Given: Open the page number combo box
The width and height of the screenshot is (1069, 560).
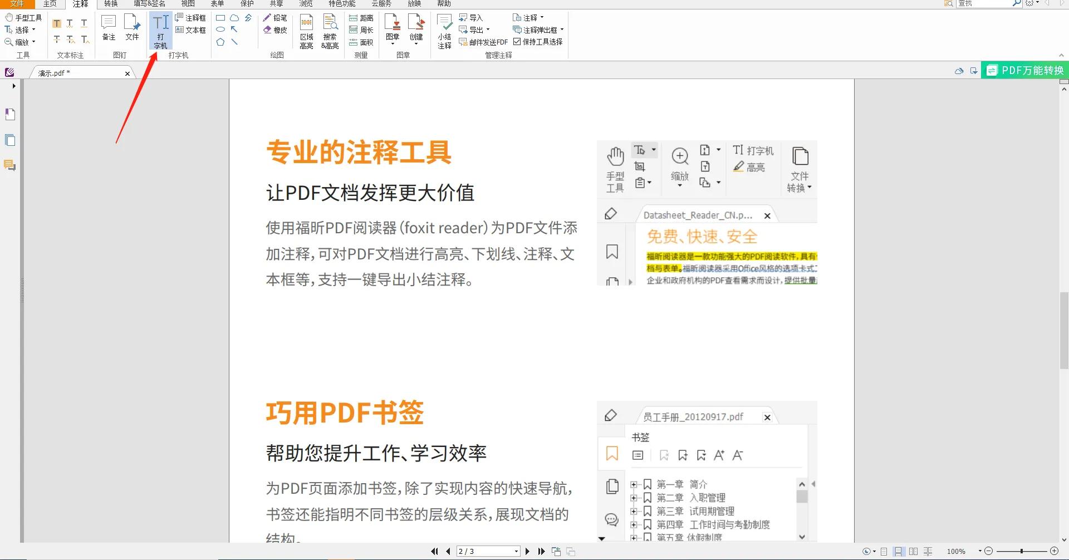Looking at the screenshot, I should tap(488, 551).
